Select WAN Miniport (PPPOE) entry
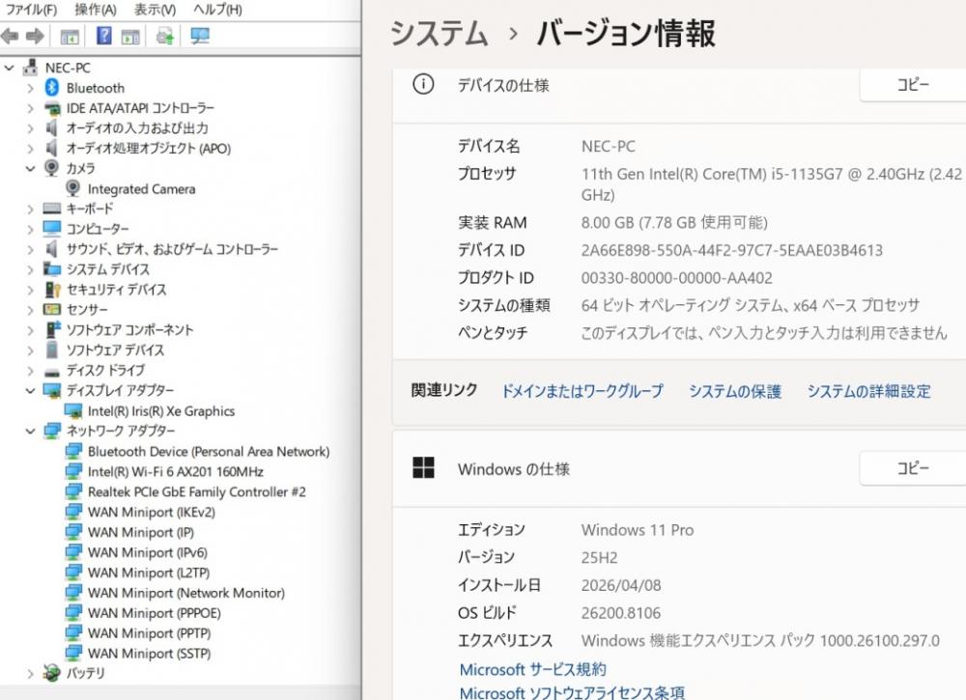966x700 pixels. 154,613
